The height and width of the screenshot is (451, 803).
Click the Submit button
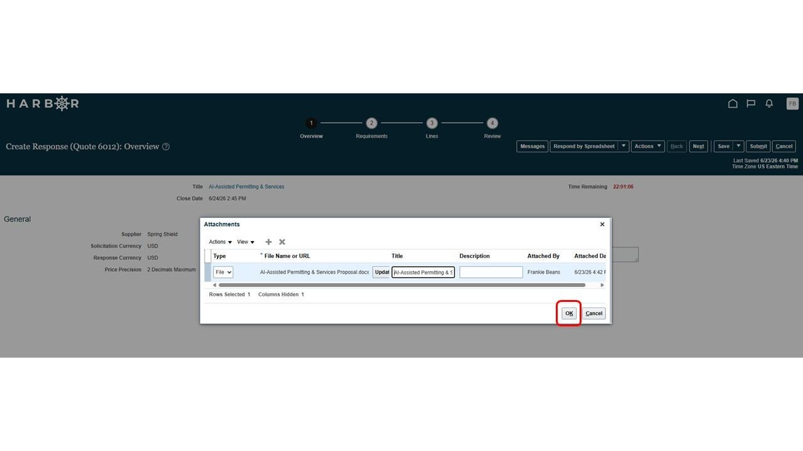758,146
